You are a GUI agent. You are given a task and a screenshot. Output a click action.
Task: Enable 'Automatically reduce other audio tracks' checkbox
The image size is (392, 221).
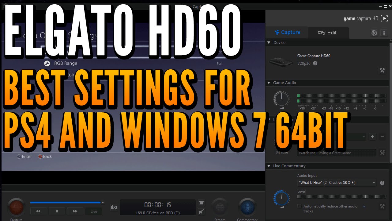click(x=299, y=206)
